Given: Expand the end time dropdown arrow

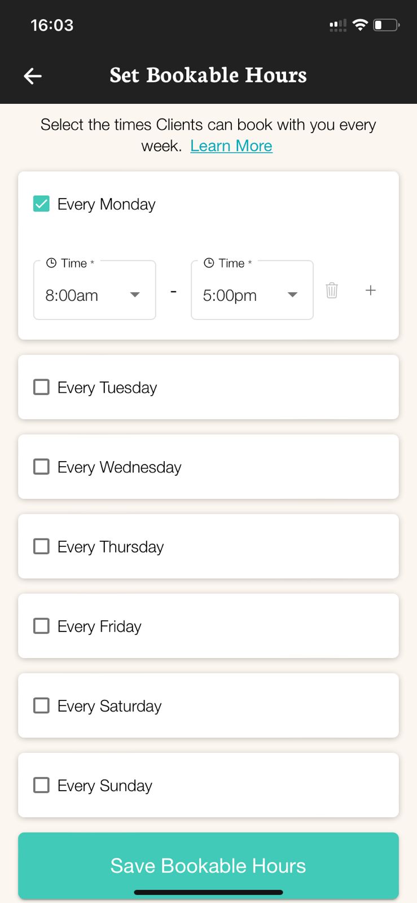Looking at the screenshot, I should pyautogui.click(x=292, y=295).
